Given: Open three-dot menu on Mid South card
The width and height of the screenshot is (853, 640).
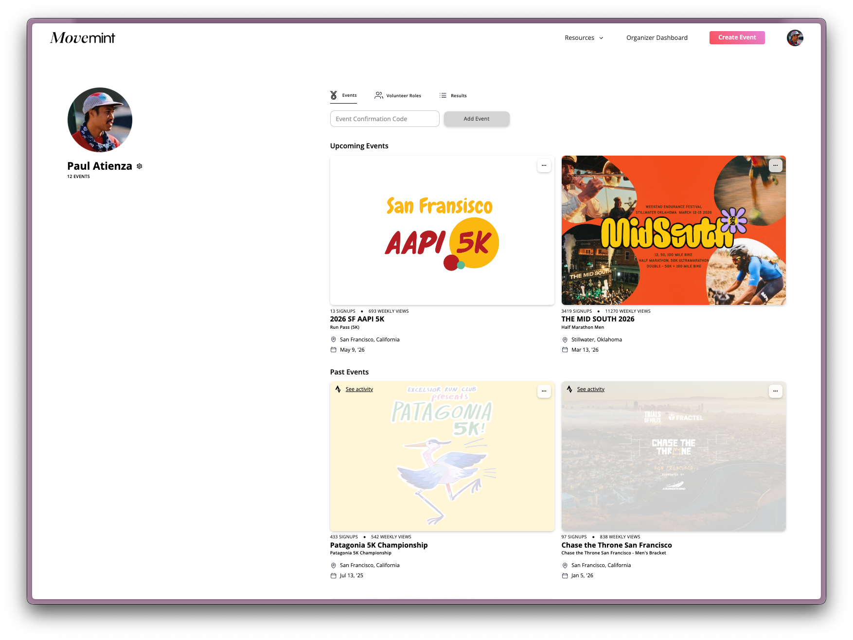Looking at the screenshot, I should pyautogui.click(x=775, y=165).
